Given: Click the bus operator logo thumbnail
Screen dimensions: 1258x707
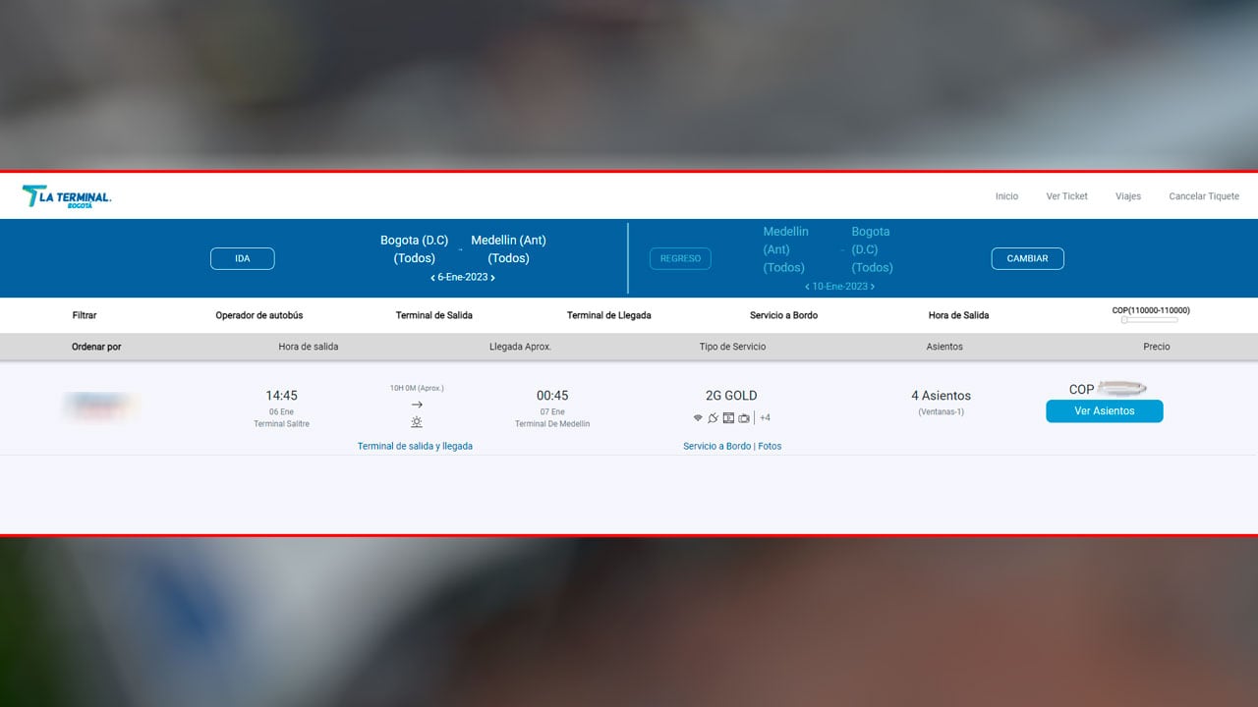Looking at the screenshot, I should pos(99,406).
